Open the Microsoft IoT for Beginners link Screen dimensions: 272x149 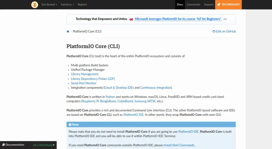click(x=178, y=19)
